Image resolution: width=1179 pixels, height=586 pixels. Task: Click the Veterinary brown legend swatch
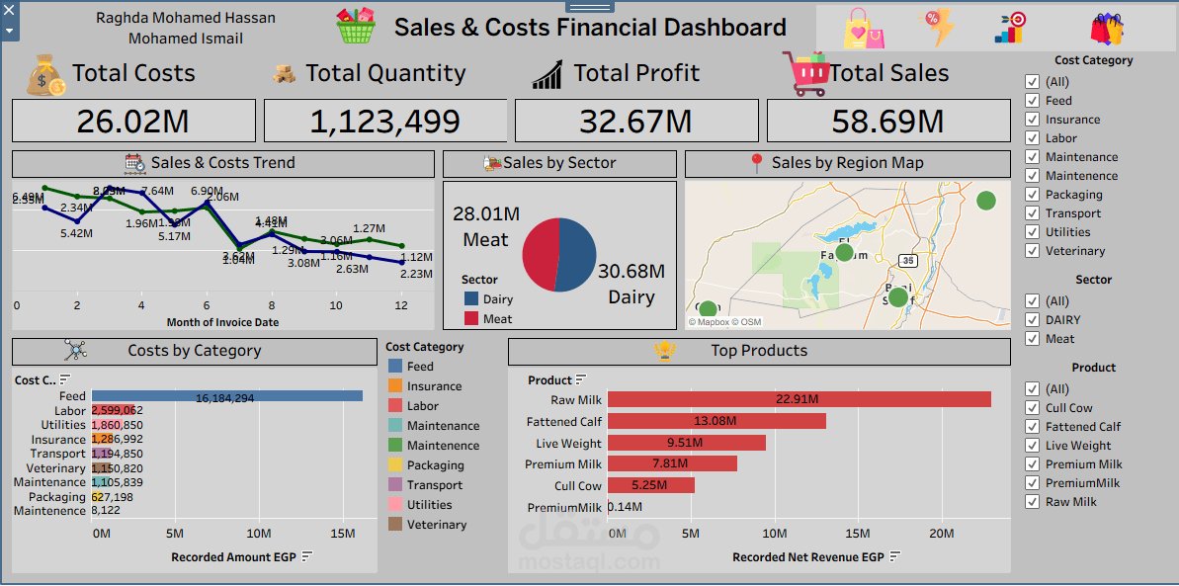(395, 525)
